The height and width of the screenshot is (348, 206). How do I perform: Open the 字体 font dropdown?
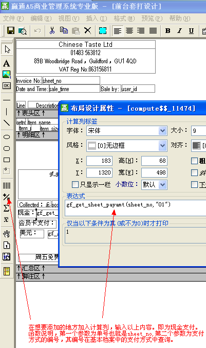(x=162, y=131)
